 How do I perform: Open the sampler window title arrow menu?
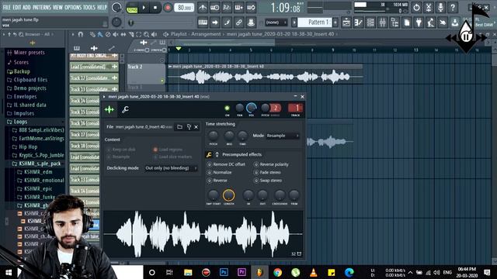point(104,97)
